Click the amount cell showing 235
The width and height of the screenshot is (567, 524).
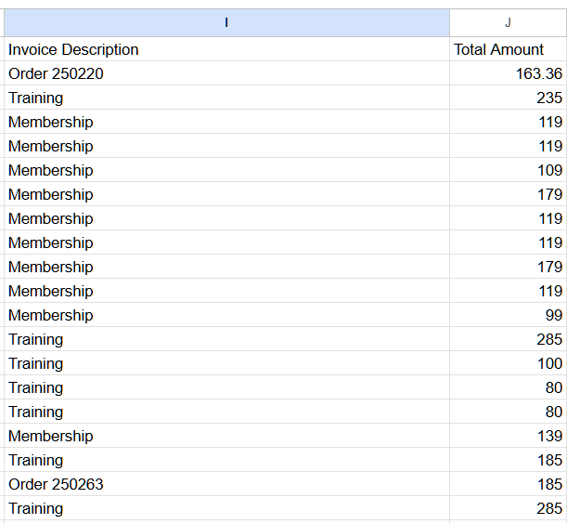(508, 98)
